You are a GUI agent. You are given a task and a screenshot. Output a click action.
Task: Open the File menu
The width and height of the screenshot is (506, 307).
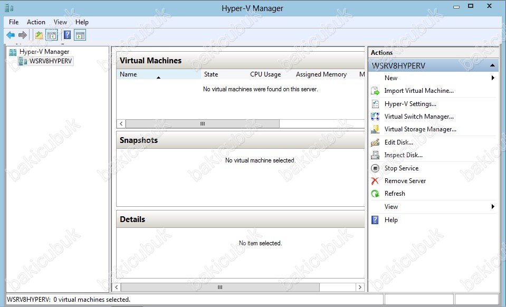pyautogui.click(x=14, y=22)
